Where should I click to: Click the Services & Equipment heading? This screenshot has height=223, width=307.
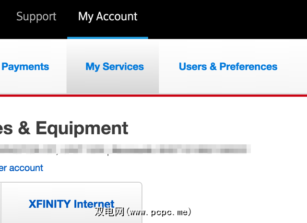pos(65,129)
